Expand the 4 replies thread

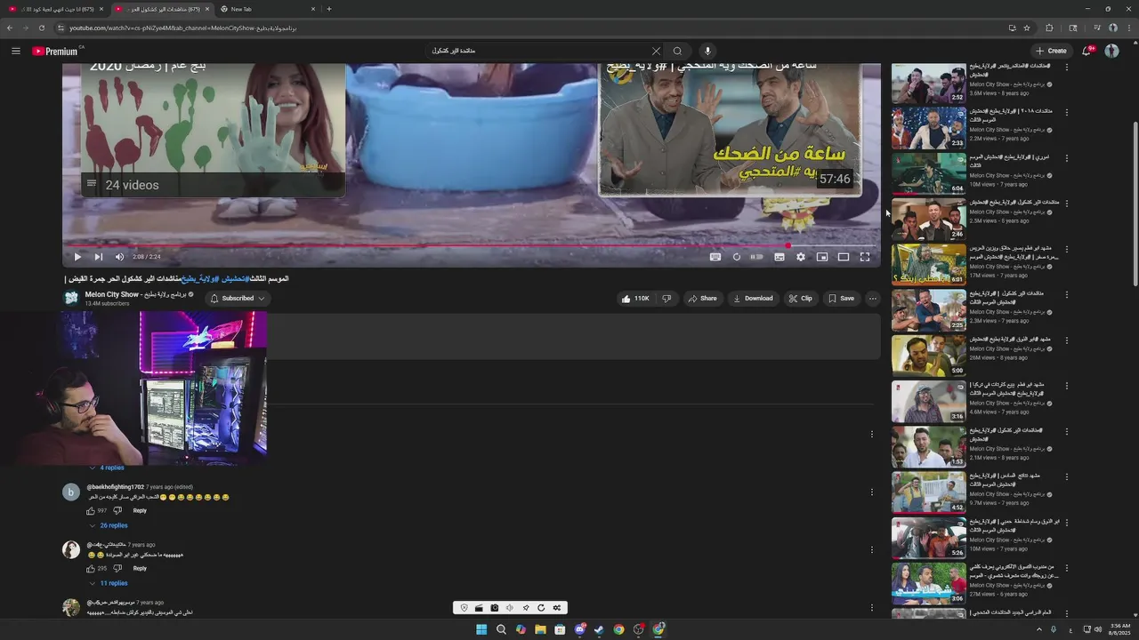tap(107, 468)
